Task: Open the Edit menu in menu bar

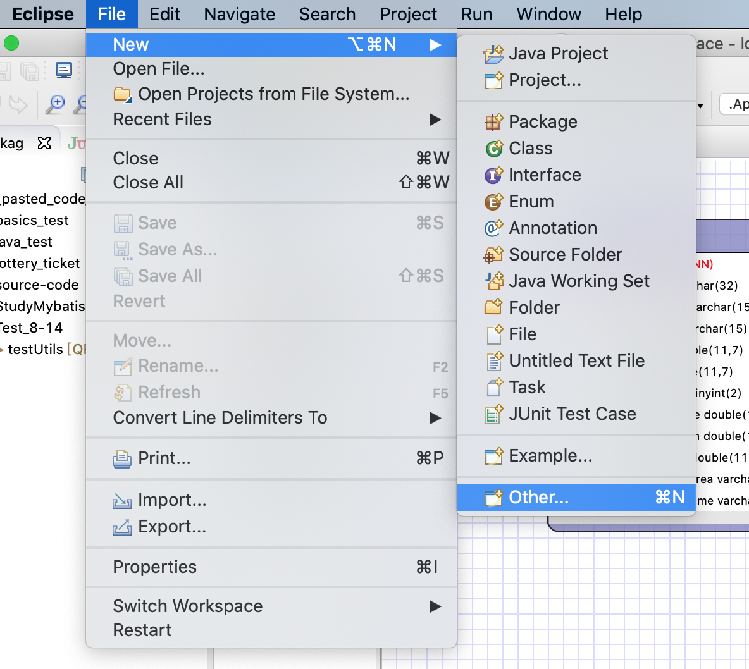Action: click(164, 15)
